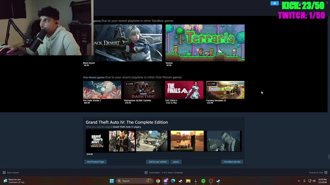The image size is (330, 185).
Task: Click the GTA IV Liberty City cover art
Action: (111, 141)
